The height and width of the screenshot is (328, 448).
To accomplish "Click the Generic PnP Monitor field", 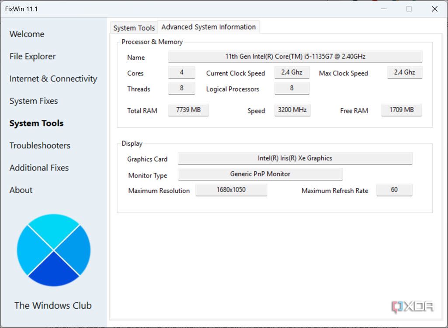I will pos(260,174).
